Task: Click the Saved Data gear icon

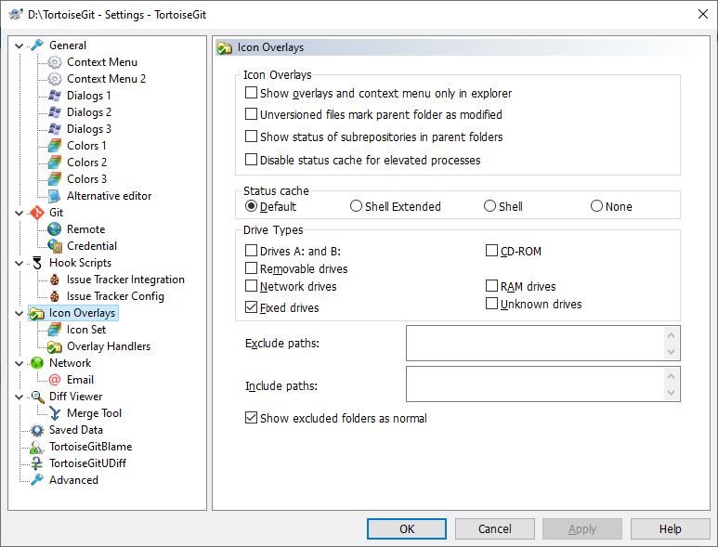Action: click(x=37, y=430)
